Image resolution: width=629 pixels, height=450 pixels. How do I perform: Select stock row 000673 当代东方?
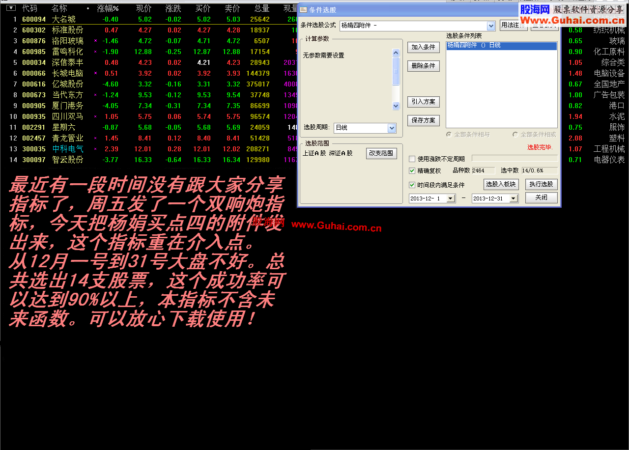pos(149,95)
